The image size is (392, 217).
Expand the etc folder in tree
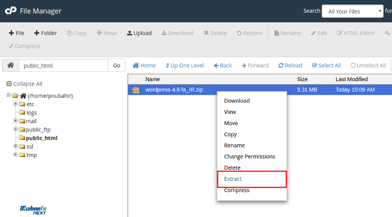[16, 104]
